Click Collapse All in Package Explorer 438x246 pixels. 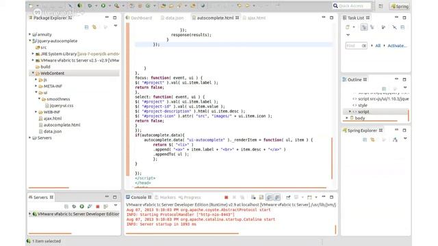pos(86,27)
